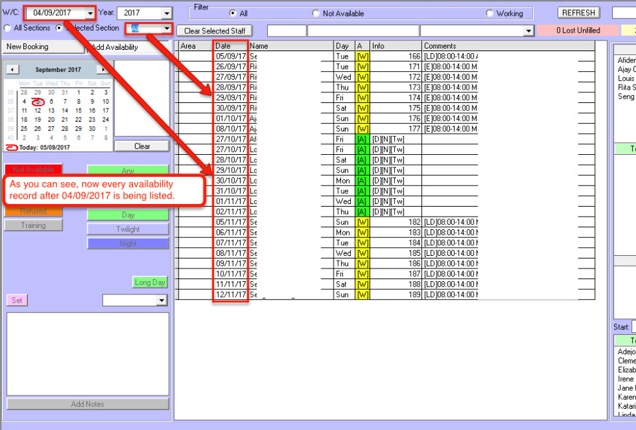Click the Long Day button

[x=150, y=282]
